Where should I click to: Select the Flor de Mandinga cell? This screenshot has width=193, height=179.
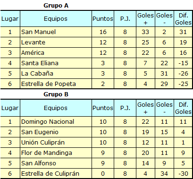click(56, 153)
